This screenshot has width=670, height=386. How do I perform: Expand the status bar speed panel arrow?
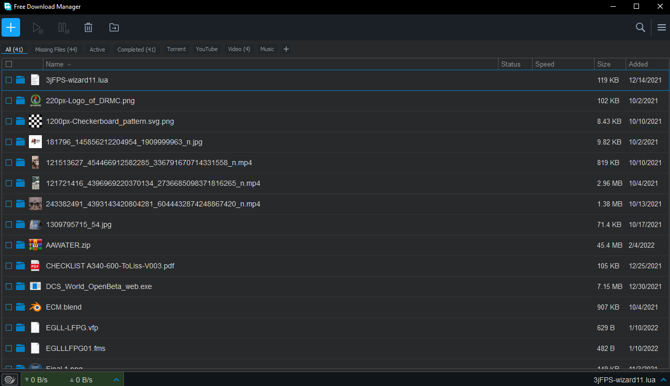pos(116,380)
